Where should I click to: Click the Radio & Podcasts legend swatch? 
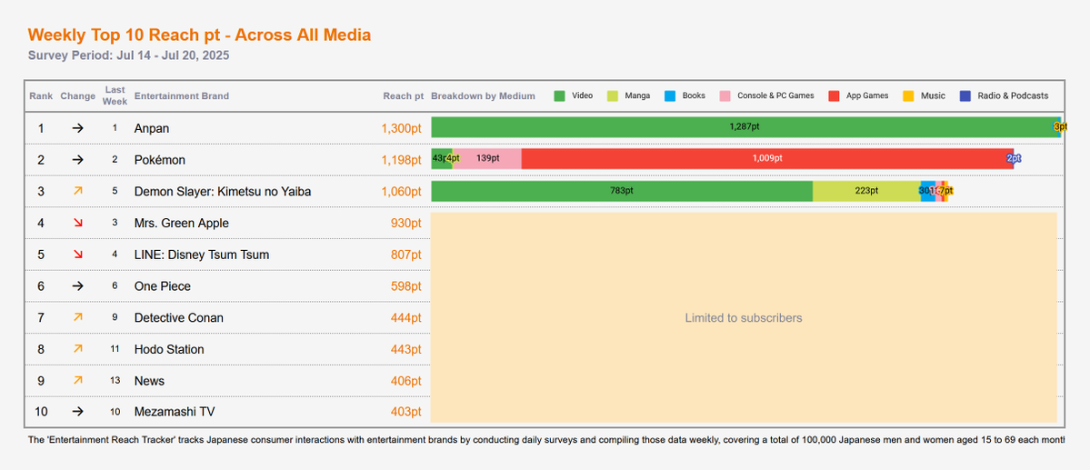pos(965,96)
